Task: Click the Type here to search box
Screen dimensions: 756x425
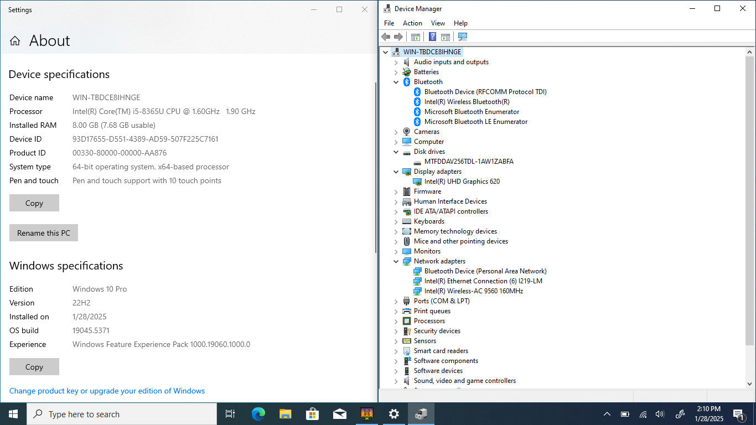Action: click(x=122, y=414)
